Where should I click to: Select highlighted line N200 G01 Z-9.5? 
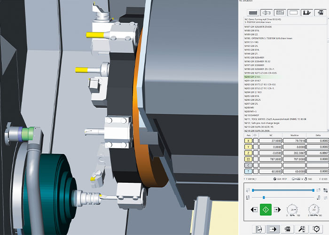253,77
